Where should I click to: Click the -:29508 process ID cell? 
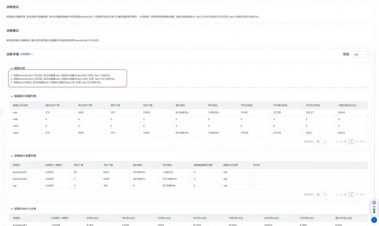pos(49,179)
